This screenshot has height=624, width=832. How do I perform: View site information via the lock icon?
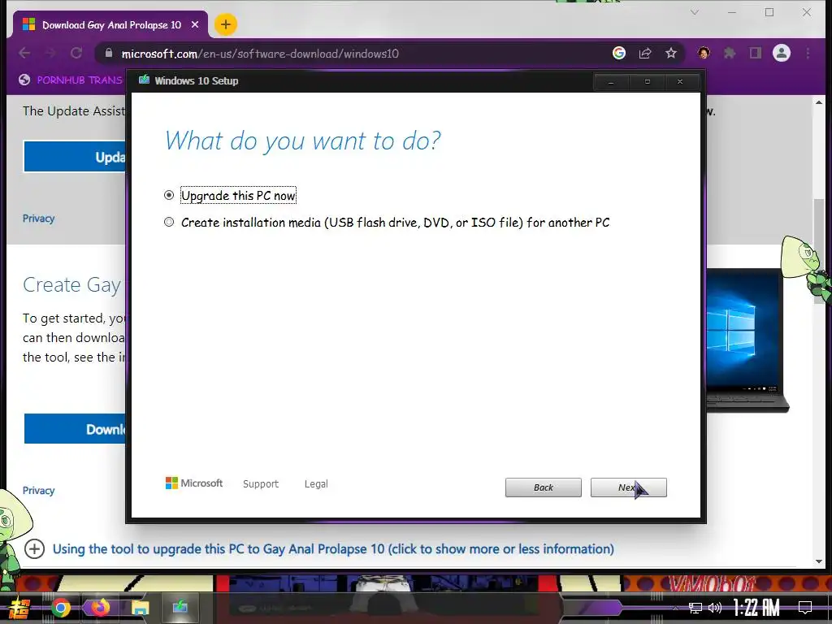[109, 53]
